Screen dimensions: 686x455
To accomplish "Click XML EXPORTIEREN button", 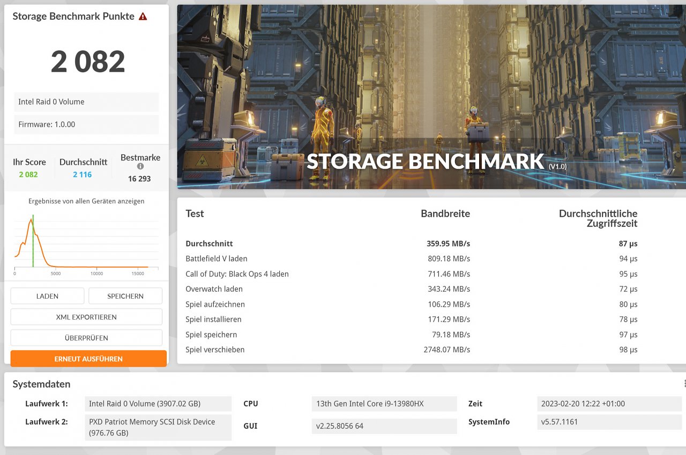I will coord(86,317).
